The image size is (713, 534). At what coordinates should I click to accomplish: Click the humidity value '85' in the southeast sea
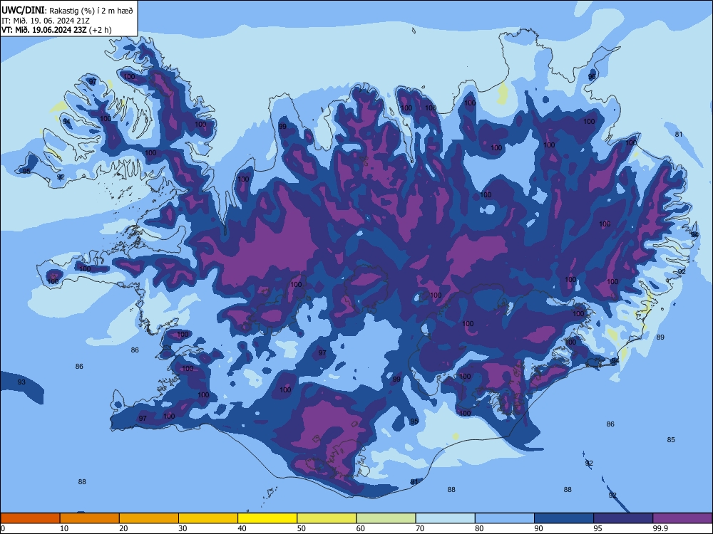(671, 439)
